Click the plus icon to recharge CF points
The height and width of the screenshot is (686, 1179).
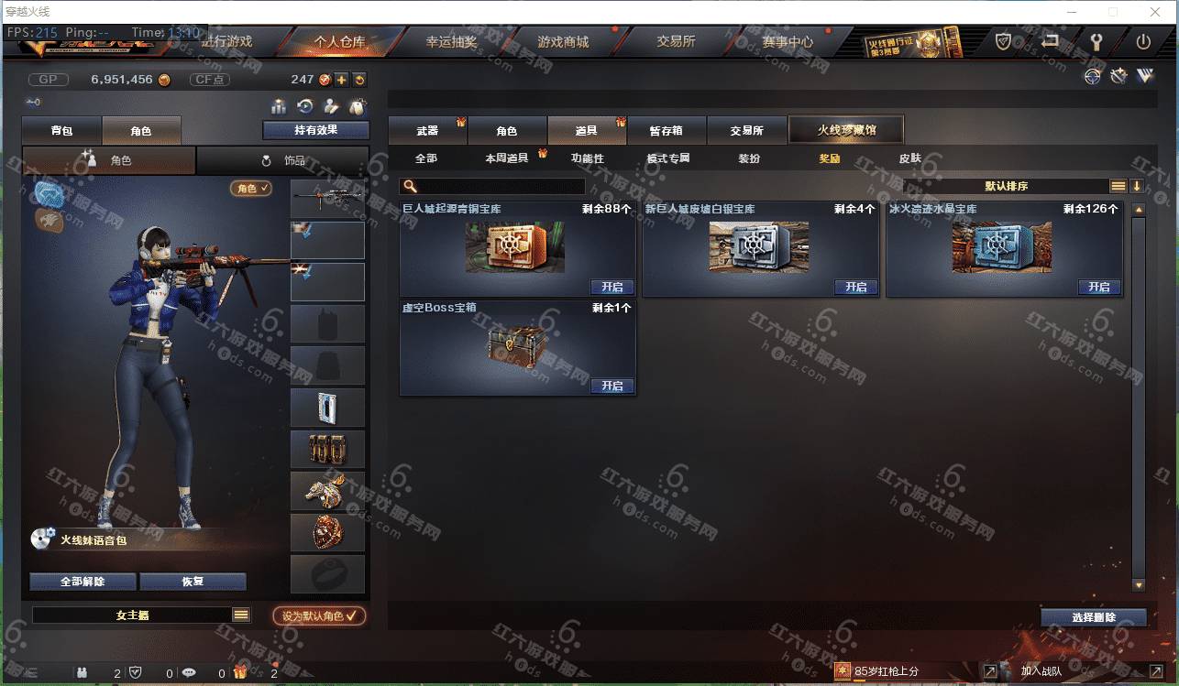(342, 80)
